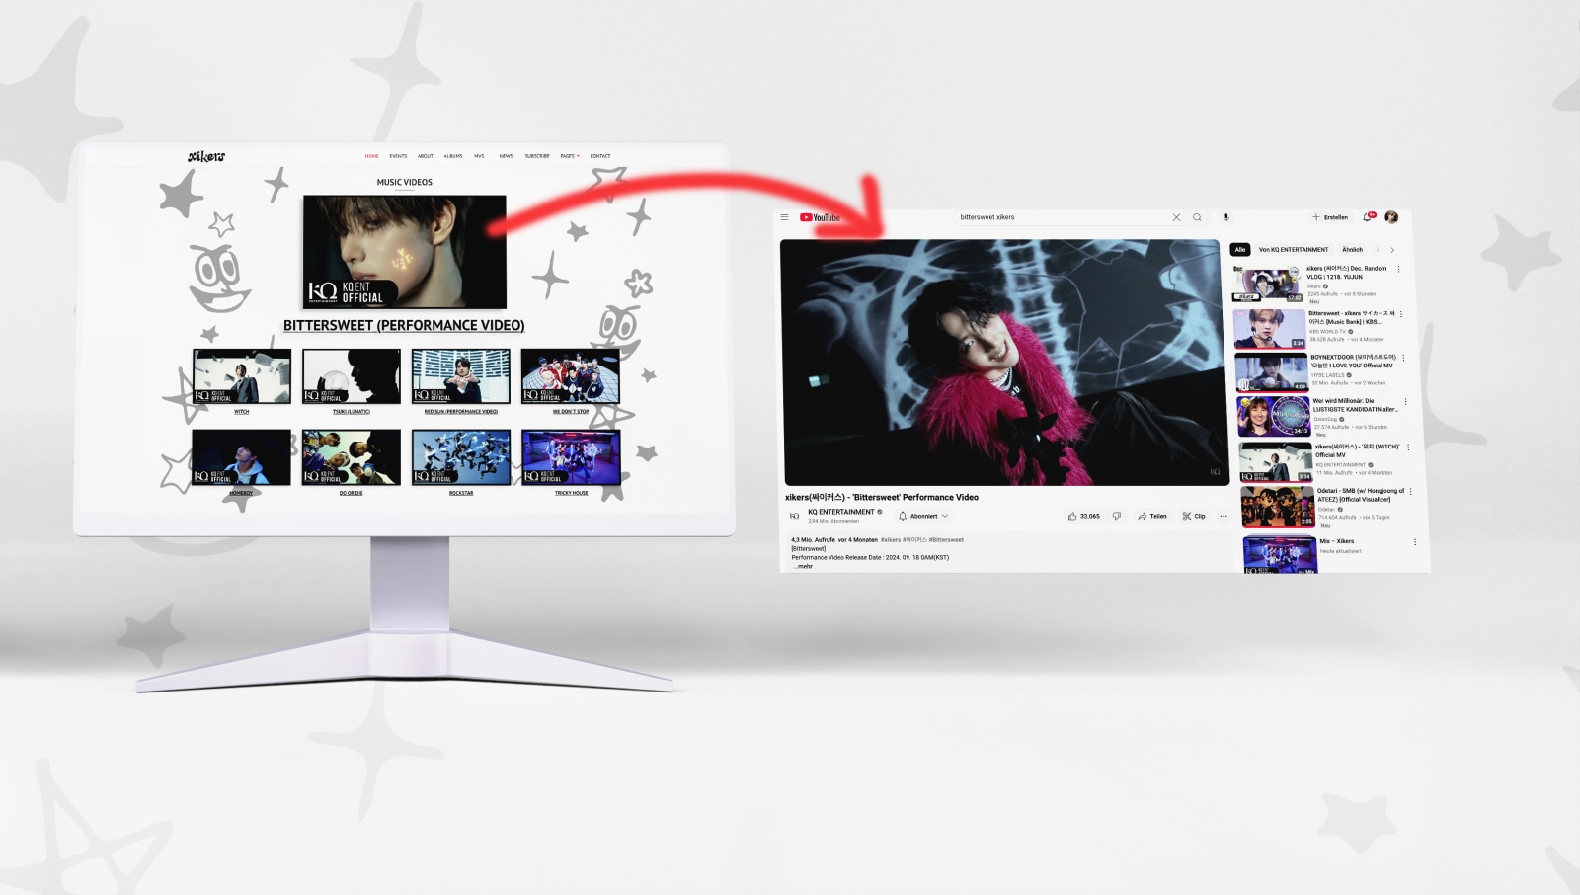Open the MVS menu on the xikers site
The image size is (1580, 895).
click(x=481, y=156)
